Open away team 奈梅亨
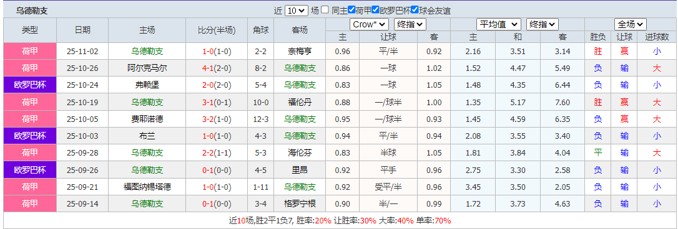Image resolution: width=678 pixels, height=229 pixels. (x=300, y=51)
